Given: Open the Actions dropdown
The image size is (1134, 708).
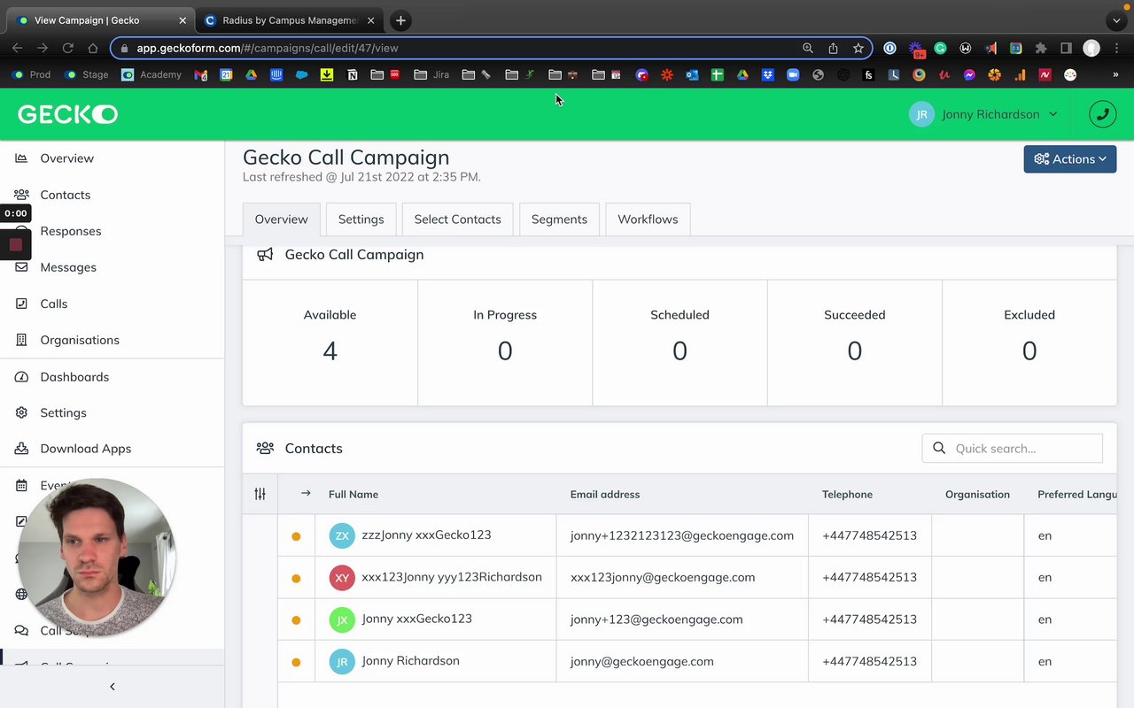Looking at the screenshot, I should tap(1070, 159).
